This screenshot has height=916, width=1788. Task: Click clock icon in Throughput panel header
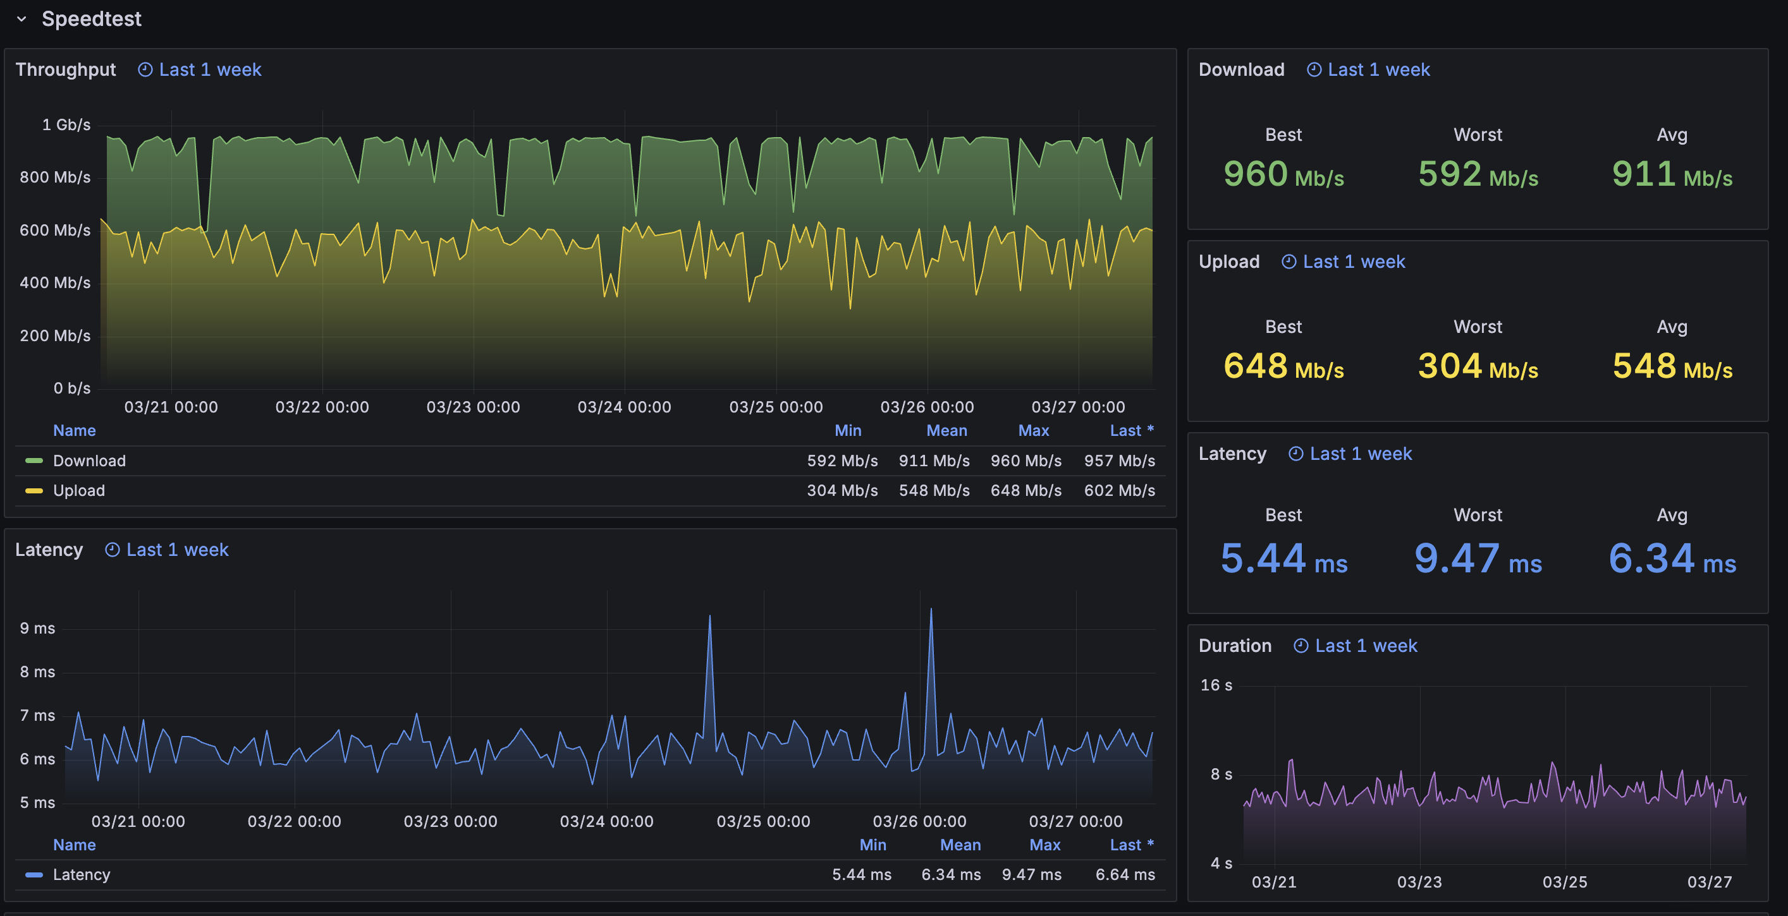tap(145, 70)
